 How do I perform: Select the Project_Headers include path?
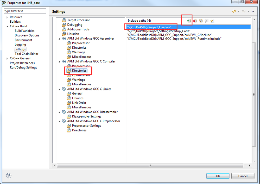pos(188,27)
